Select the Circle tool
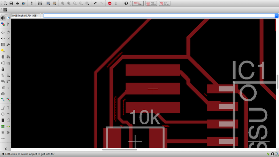Viewport: 279px width, 157px height. (3, 114)
